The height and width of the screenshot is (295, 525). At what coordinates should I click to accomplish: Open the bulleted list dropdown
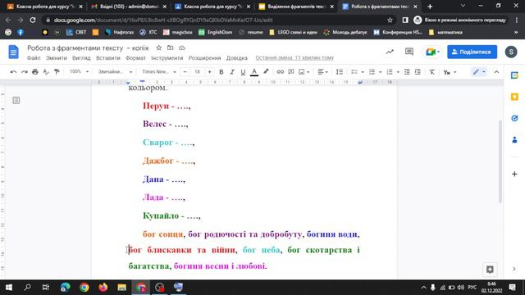click(x=375, y=72)
